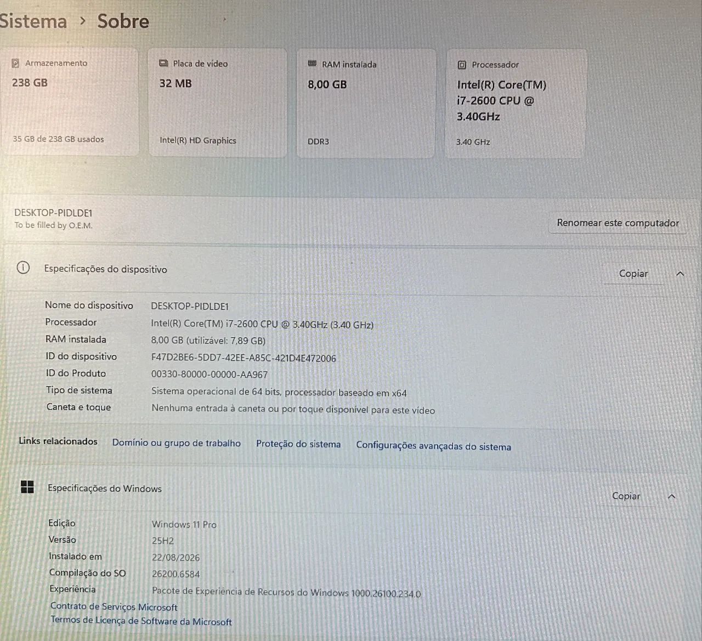Open Proteção do sistema link
Viewport: 702px width, 641px height.
tap(298, 444)
